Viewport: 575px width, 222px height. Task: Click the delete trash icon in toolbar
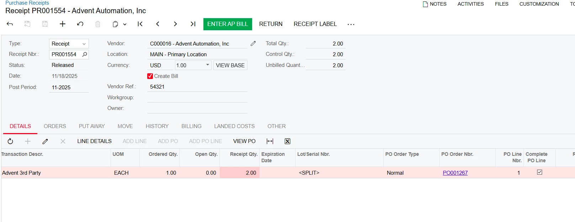point(98,24)
